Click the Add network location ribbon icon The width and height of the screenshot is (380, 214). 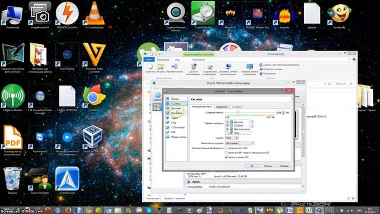point(228,70)
